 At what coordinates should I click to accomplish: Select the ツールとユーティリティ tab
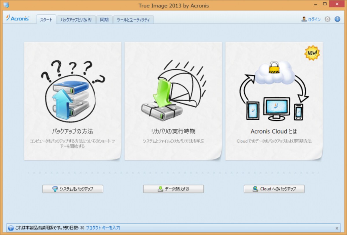[x=133, y=20]
